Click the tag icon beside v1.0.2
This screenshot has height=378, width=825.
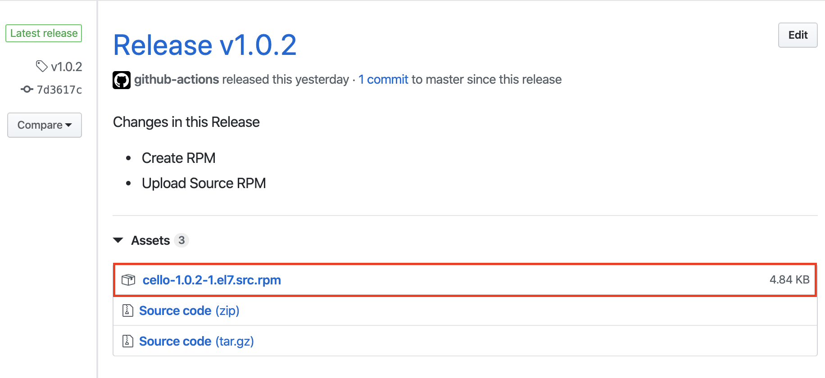click(41, 66)
